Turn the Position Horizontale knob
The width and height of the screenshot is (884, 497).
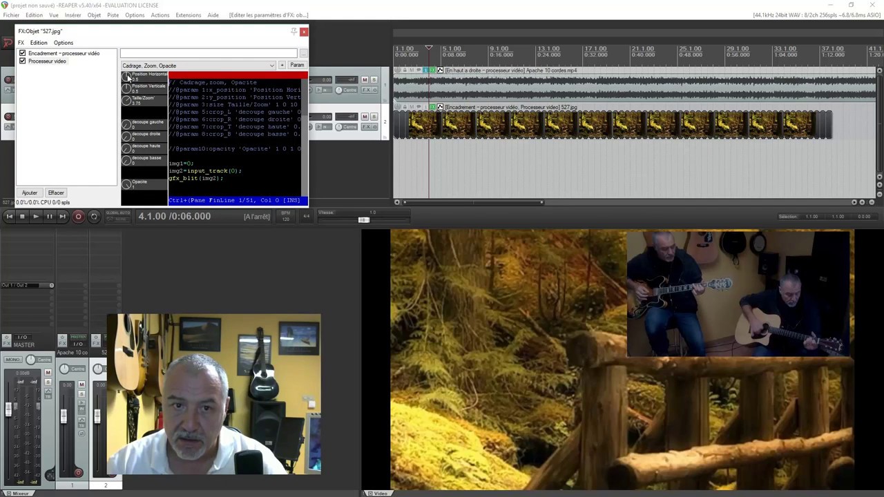pyautogui.click(x=126, y=77)
